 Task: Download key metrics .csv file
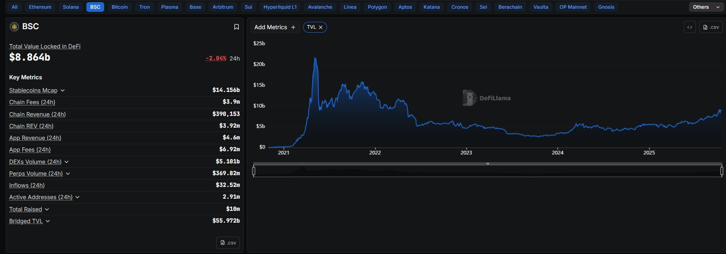tap(228, 243)
